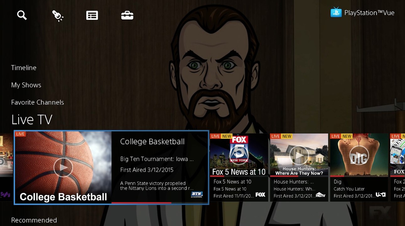Click the NEW badge on Fox 5 News card
The width and height of the screenshot is (405, 226).
227,136
